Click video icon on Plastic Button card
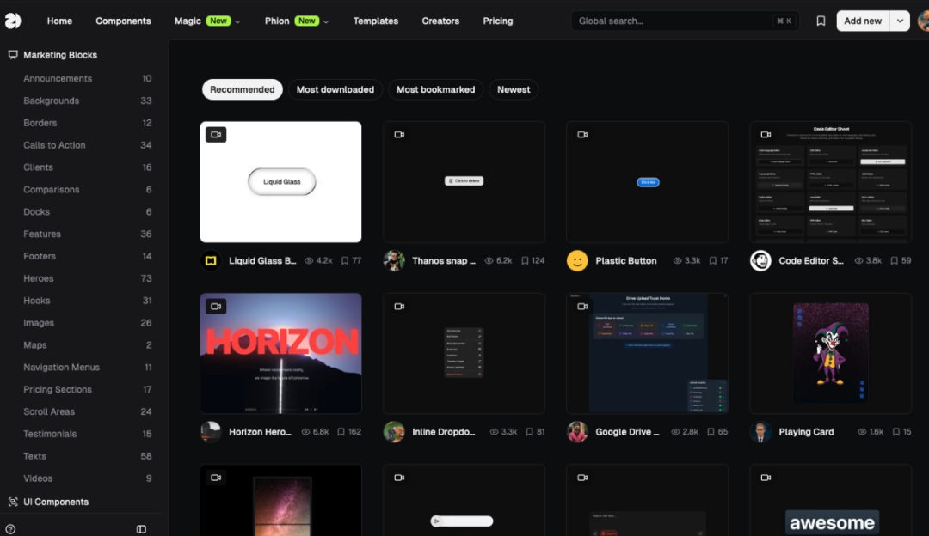 [582, 134]
